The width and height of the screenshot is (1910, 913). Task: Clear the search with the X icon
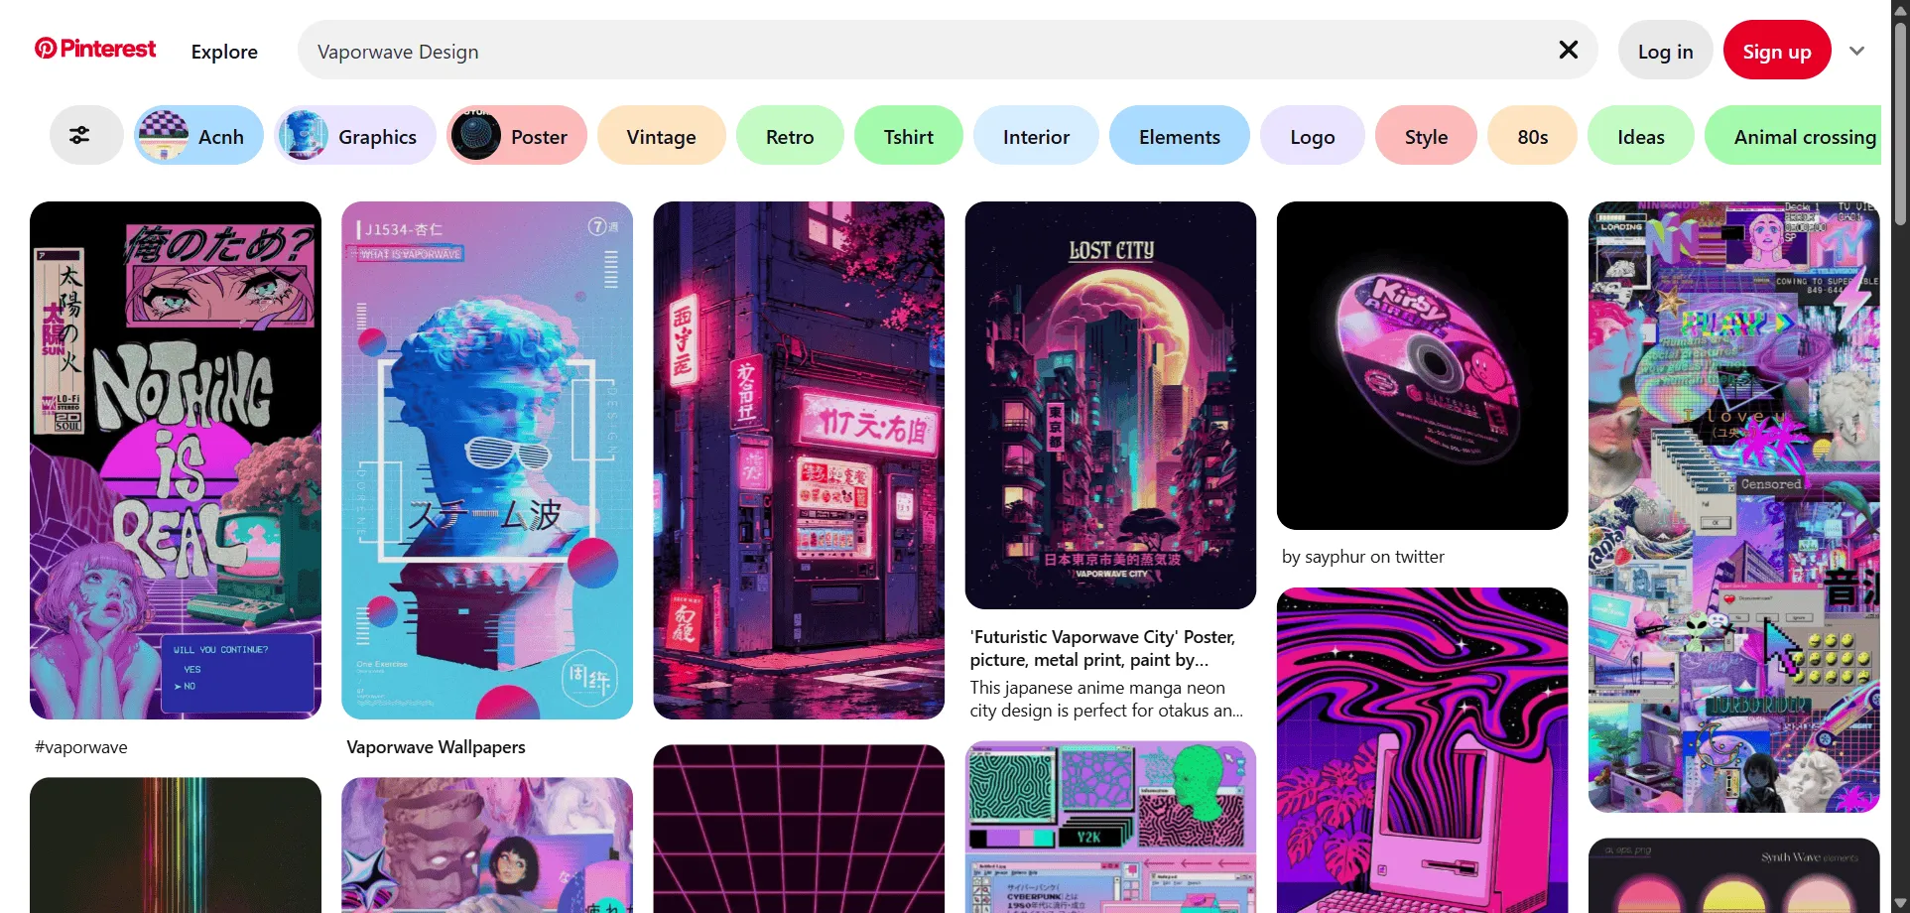[1568, 50]
